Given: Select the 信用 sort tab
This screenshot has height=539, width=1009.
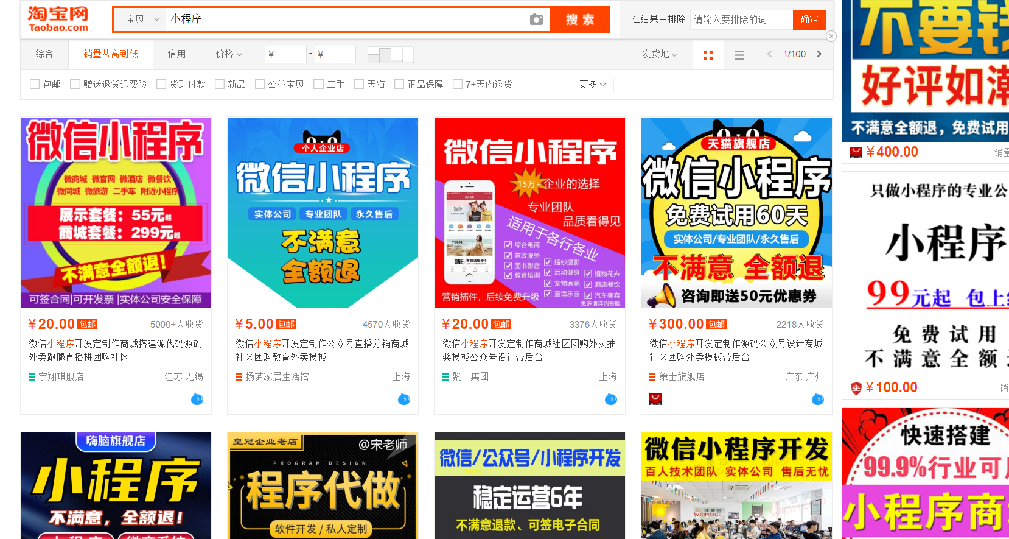Looking at the screenshot, I should [x=176, y=54].
